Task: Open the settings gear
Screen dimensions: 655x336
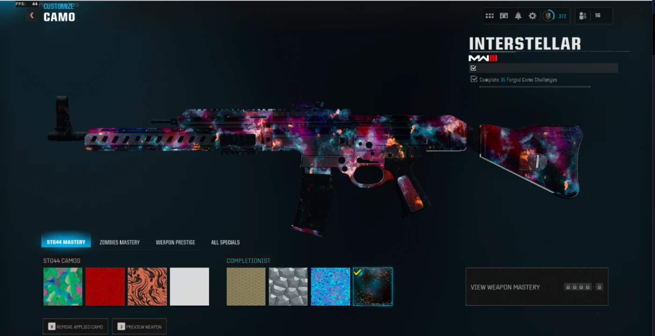Action: pyautogui.click(x=532, y=16)
